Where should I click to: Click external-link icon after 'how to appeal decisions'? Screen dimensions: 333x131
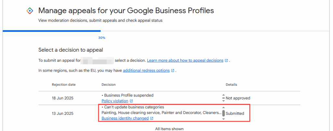[x=226, y=60]
